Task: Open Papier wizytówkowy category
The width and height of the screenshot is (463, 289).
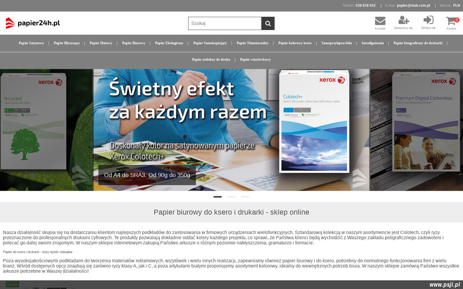Action: pos(255,60)
